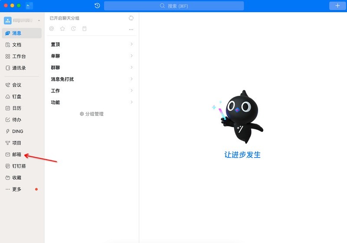Go to 日历 (Calendar) in the sidebar

tap(16, 108)
